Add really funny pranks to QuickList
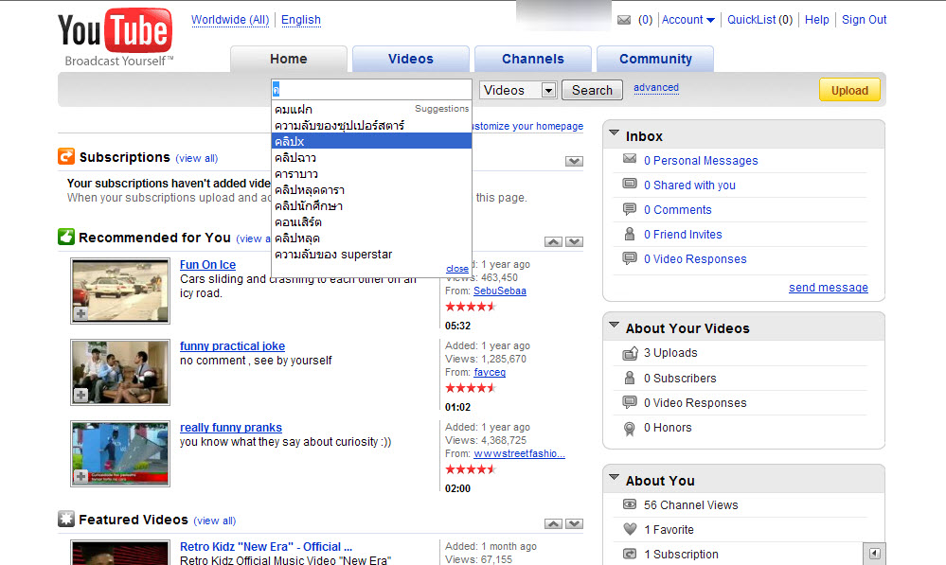Screen dimensions: 946x565 click(x=80, y=476)
